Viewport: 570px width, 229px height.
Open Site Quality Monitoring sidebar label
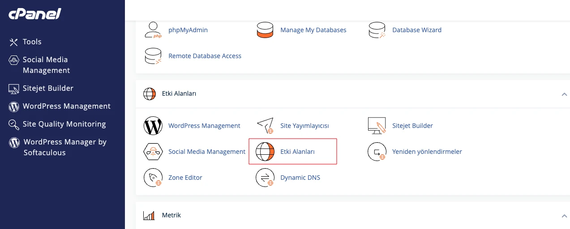click(x=64, y=124)
